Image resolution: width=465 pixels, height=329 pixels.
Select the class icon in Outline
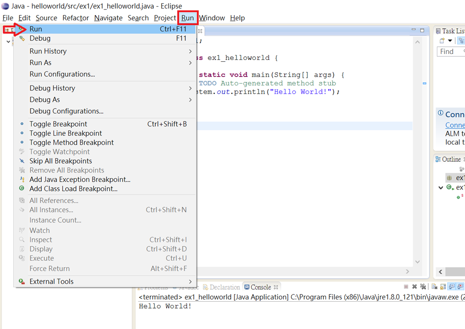450,187
